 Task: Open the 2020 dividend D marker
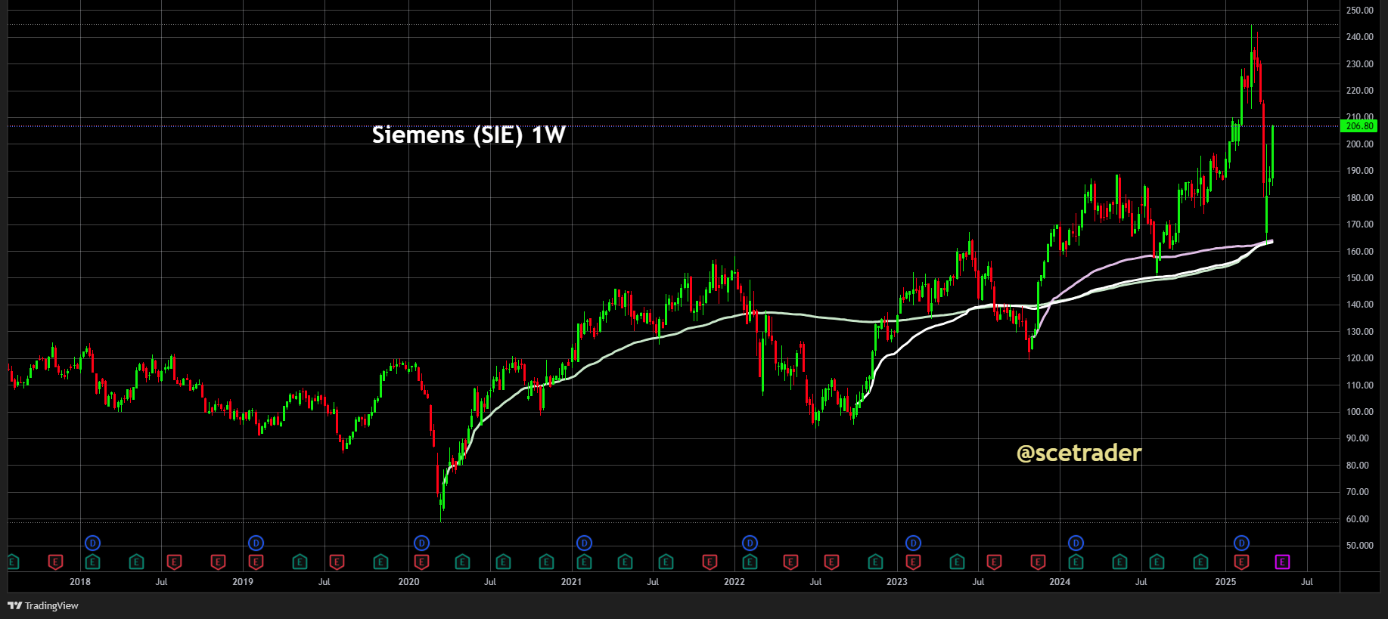[422, 543]
